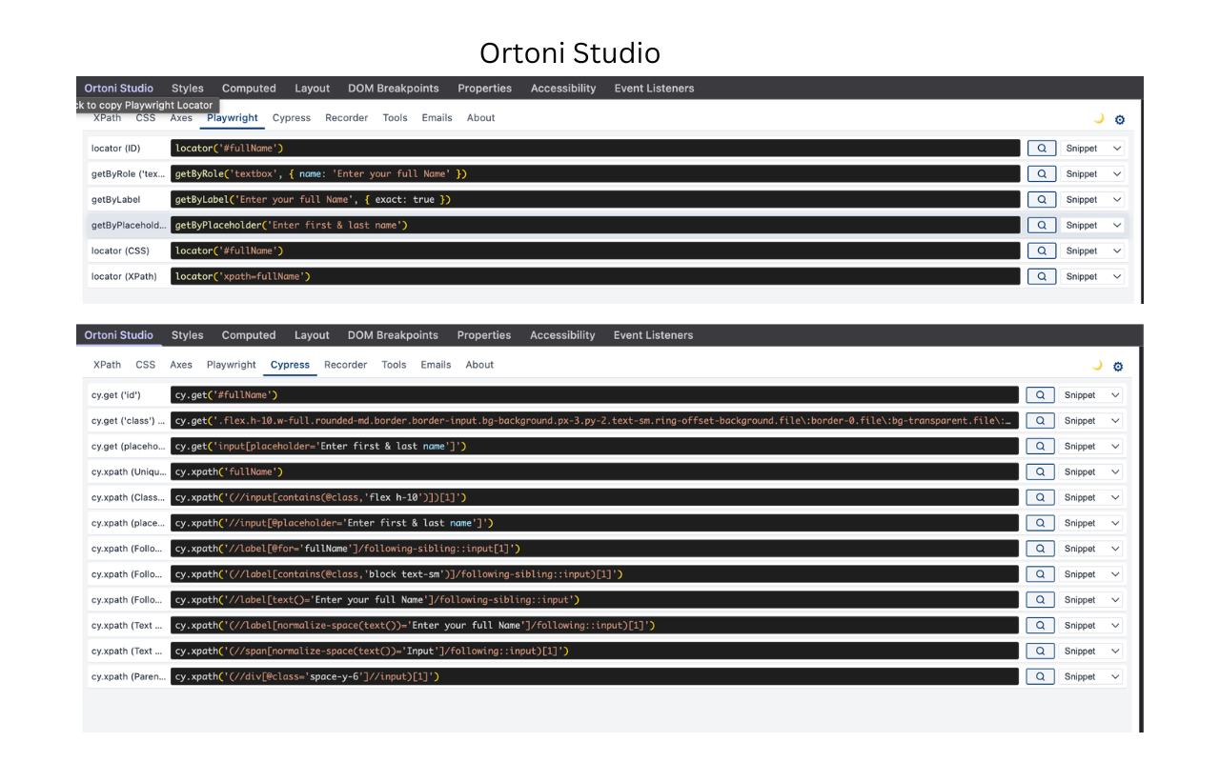Click search icon for getByRole row
Image resolution: width=1220 pixels, height=762 pixels.
pos(1042,174)
